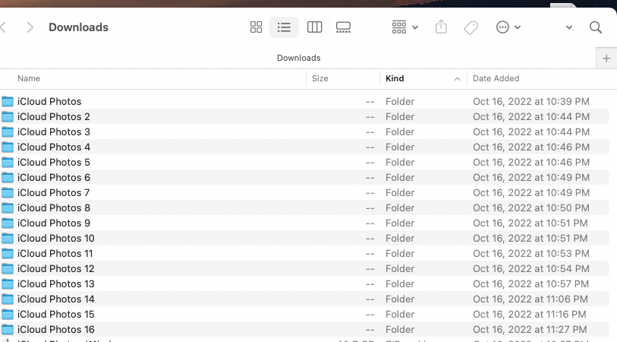
Task: Click the size dashes in iCloud Photos 3 row
Action: pos(370,132)
